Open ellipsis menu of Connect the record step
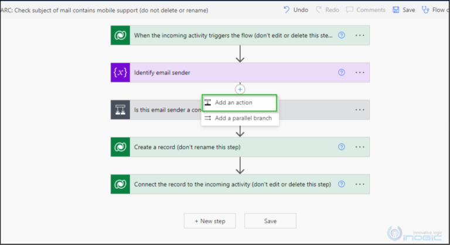Image resolution: width=450 pixels, height=245 pixels. 360,184
